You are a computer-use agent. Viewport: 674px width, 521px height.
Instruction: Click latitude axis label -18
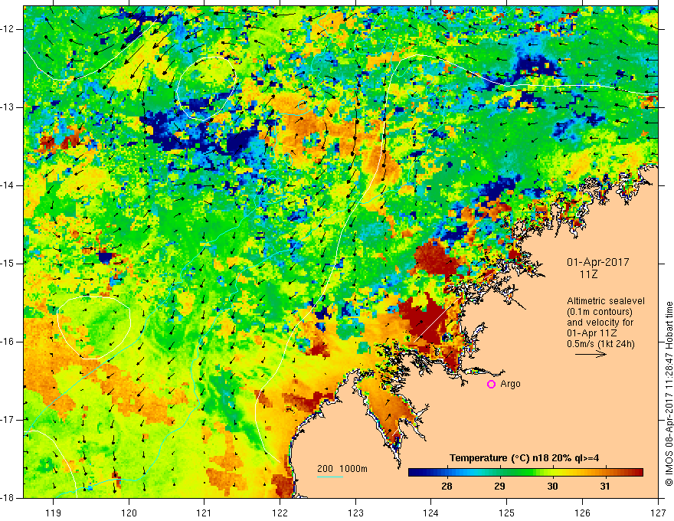[8, 498]
